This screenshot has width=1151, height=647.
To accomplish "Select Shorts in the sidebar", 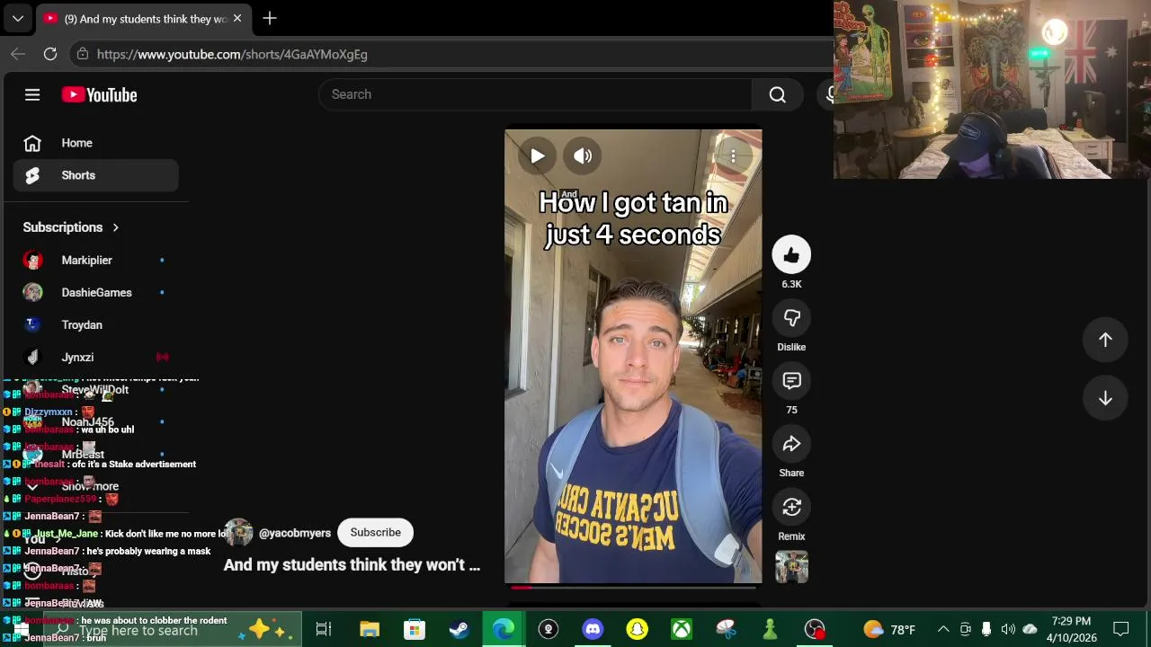I will (x=95, y=175).
